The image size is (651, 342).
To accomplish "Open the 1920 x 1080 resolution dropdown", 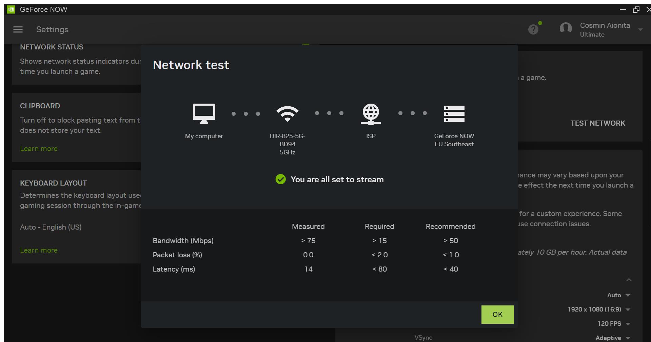I will pos(599,309).
